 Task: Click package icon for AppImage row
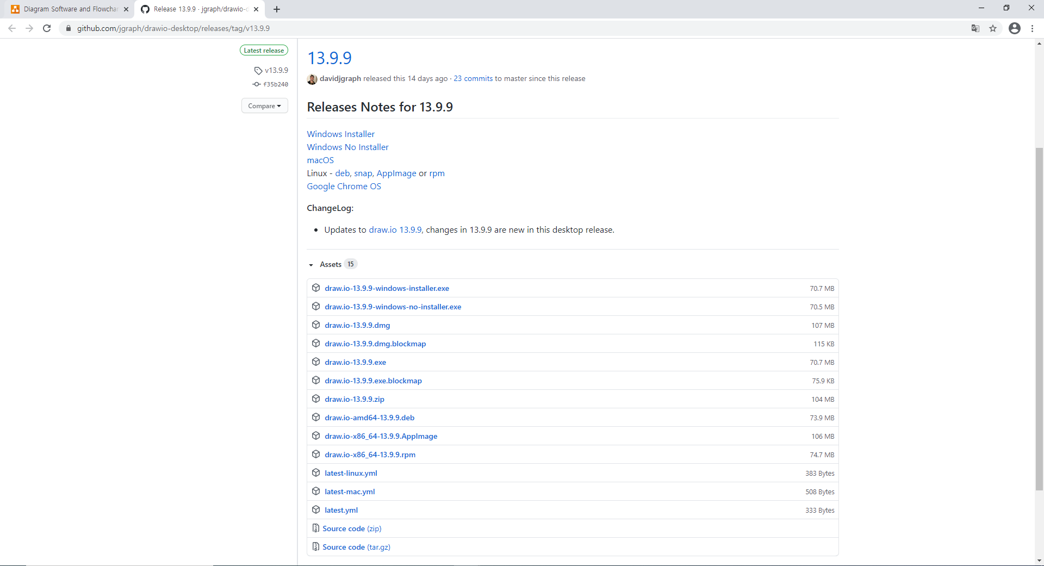point(316,436)
